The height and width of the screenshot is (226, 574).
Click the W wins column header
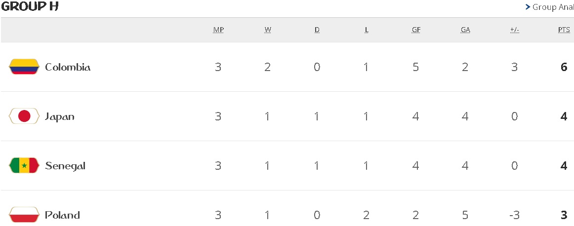click(x=268, y=30)
